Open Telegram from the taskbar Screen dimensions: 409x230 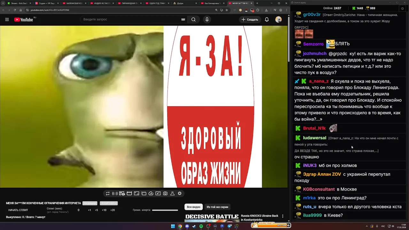point(229,226)
